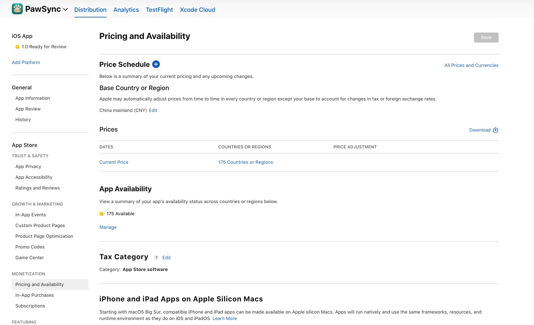
Task: Click the Price Schedule heading
Action: tap(124, 64)
